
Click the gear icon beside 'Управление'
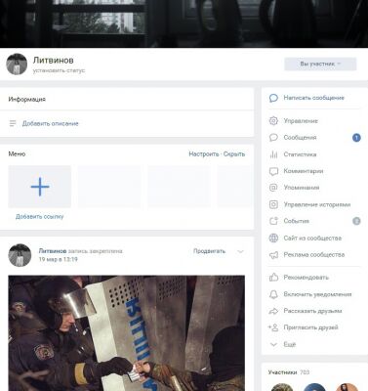pos(273,121)
